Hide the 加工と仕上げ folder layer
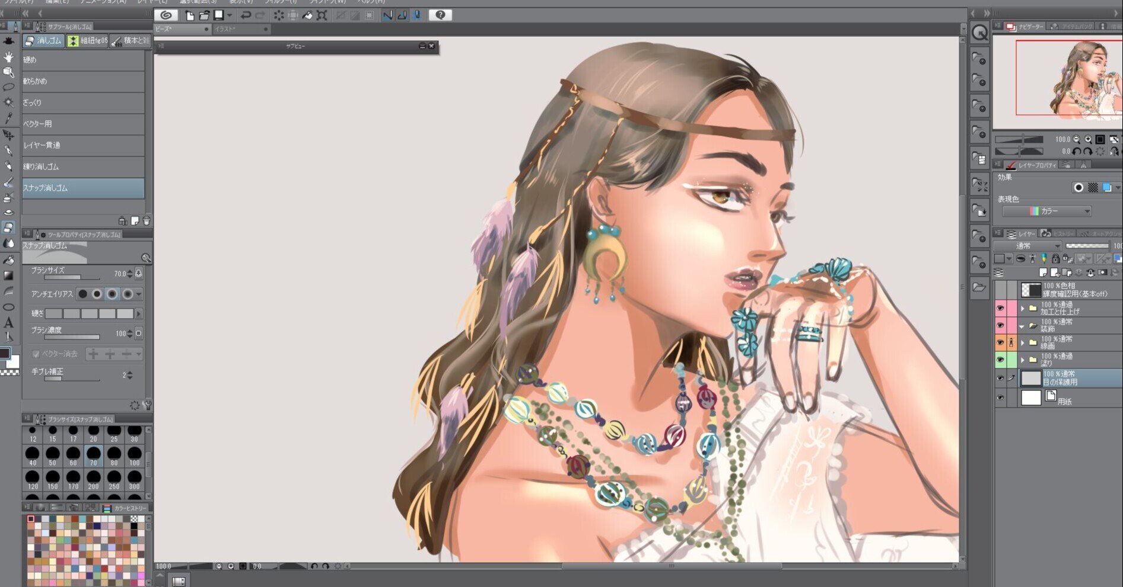The image size is (1123, 587). point(1001,308)
